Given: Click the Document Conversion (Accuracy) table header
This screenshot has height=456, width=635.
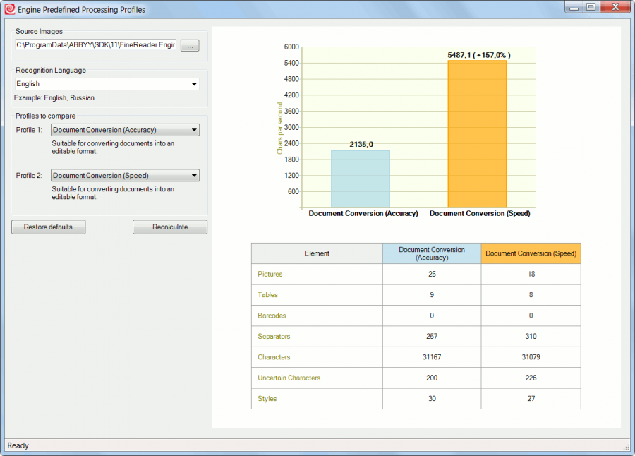Looking at the screenshot, I should (x=432, y=253).
